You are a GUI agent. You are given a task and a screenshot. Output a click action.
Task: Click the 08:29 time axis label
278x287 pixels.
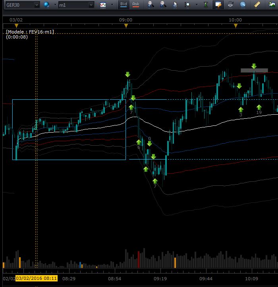(x=69, y=279)
